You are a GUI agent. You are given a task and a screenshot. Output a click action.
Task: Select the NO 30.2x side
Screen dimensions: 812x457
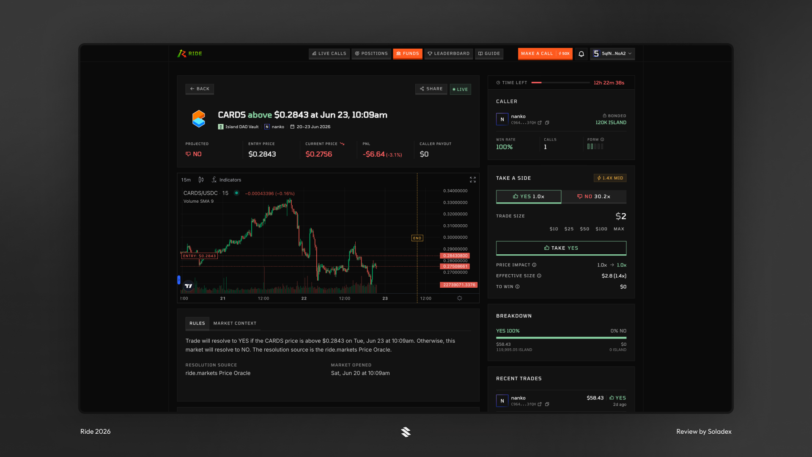(594, 197)
